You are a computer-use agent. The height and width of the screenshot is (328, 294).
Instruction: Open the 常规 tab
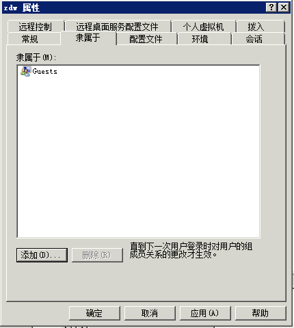(30, 39)
